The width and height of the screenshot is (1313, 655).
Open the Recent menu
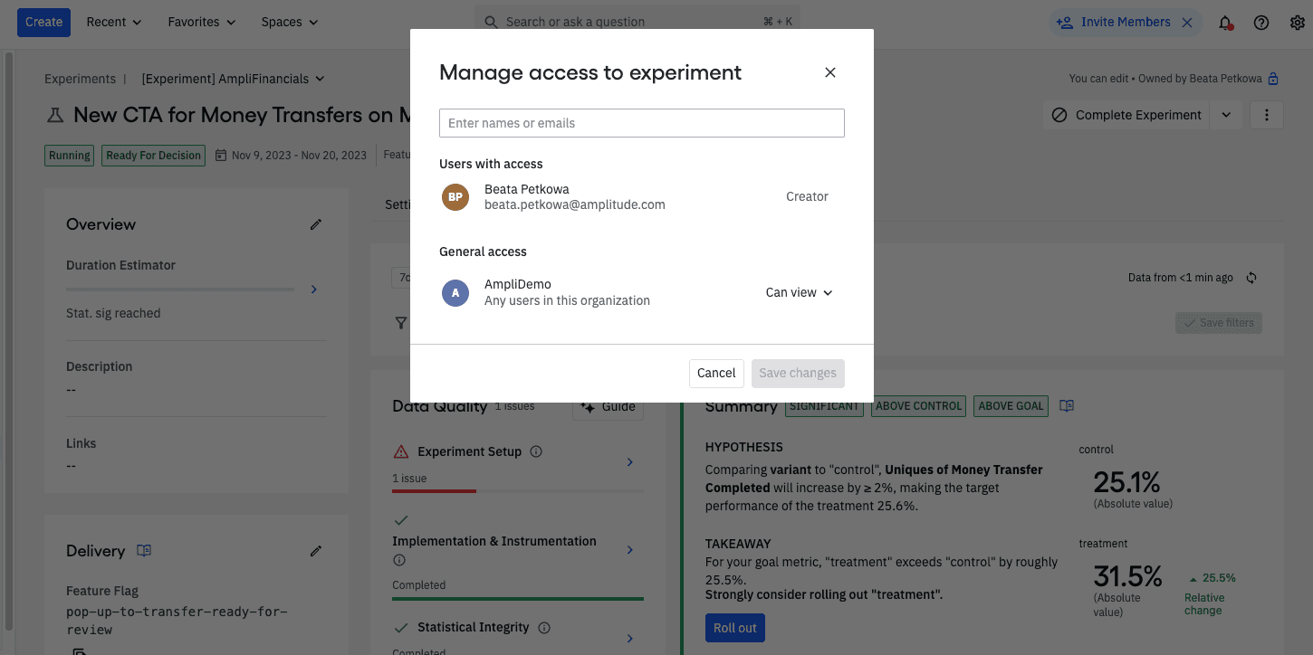(x=113, y=22)
